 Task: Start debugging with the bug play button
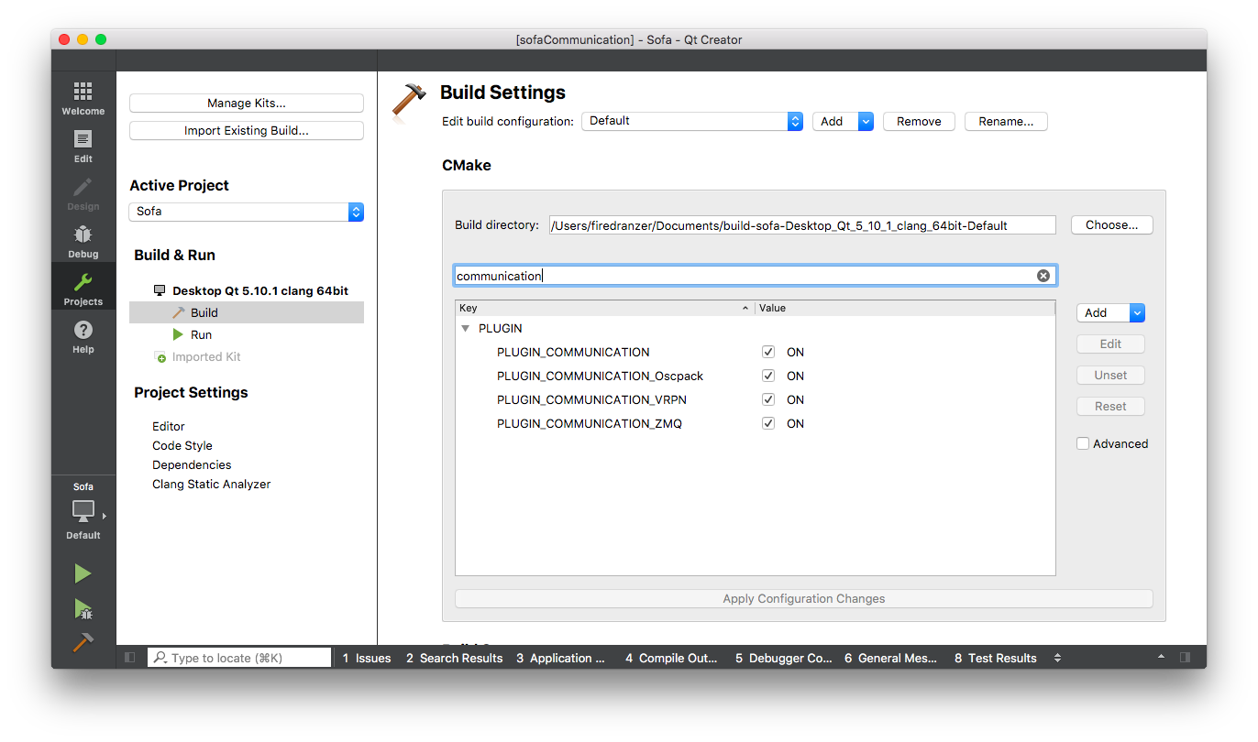coord(83,608)
